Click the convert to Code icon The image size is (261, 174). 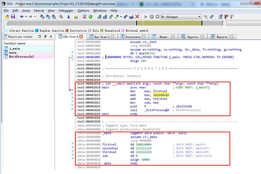click(x=99, y=17)
